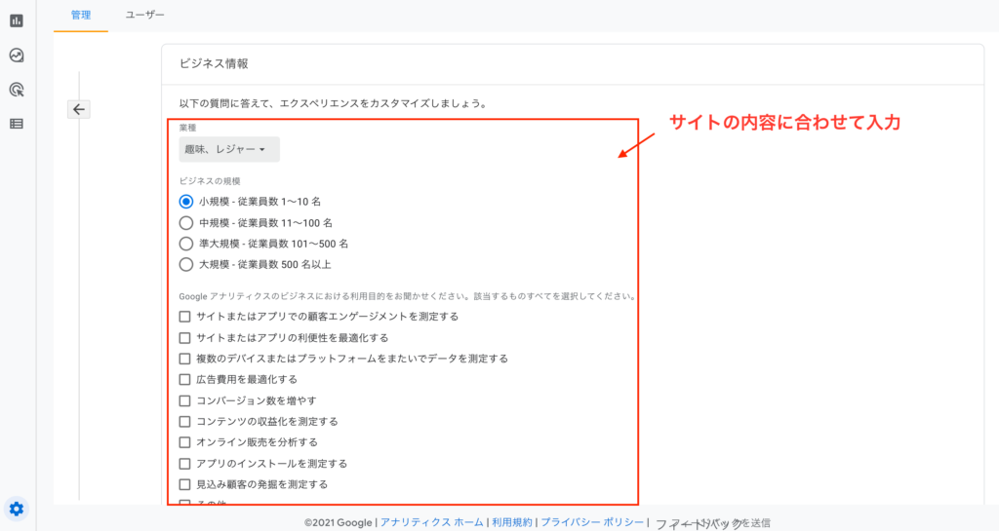This screenshot has height=531, width=999.
Task: Click the back arrow button
Action: pos(80,109)
